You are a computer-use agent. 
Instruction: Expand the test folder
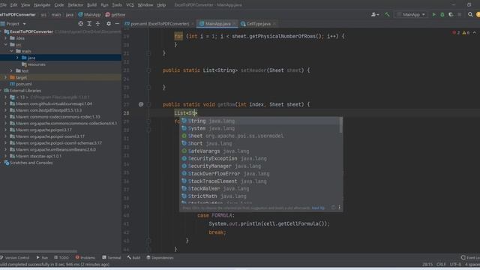click(11, 70)
